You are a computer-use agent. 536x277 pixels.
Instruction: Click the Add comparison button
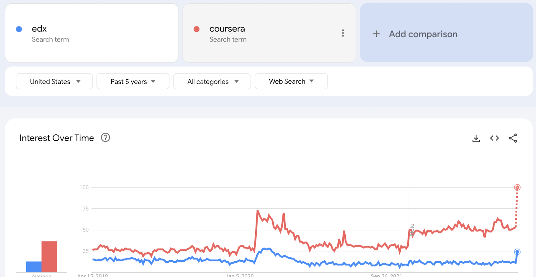[x=423, y=34]
